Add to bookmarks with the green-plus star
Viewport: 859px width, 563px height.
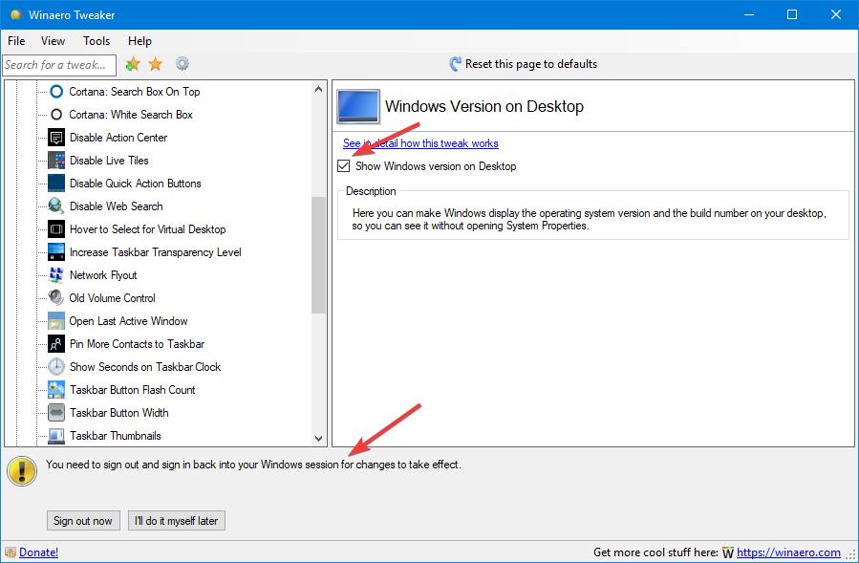(x=133, y=64)
